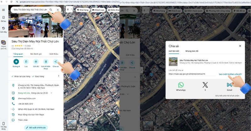
Task: Click the Gần đó nearby icon
Action: pos(36,61)
